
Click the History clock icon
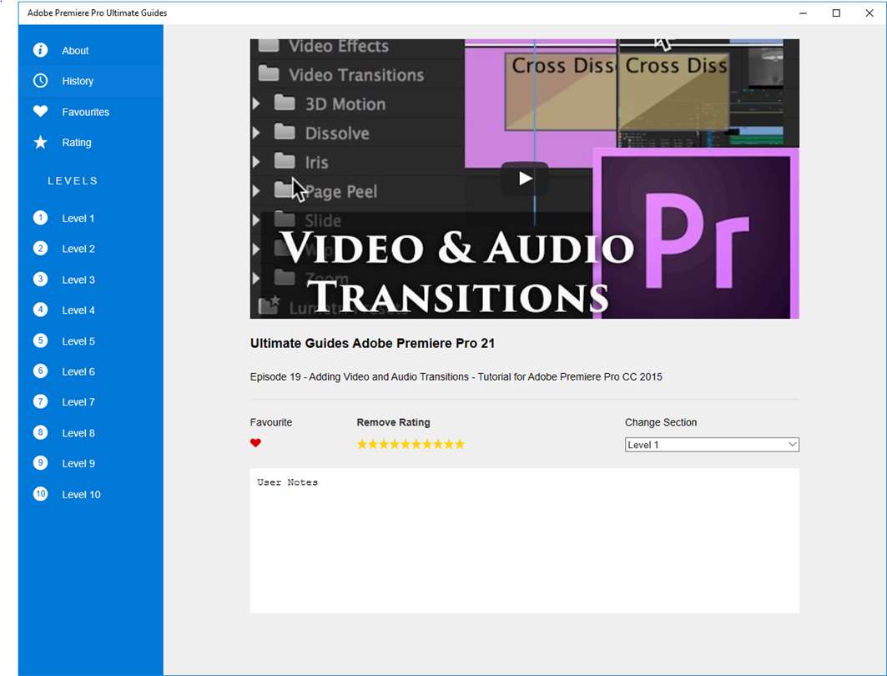40,81
